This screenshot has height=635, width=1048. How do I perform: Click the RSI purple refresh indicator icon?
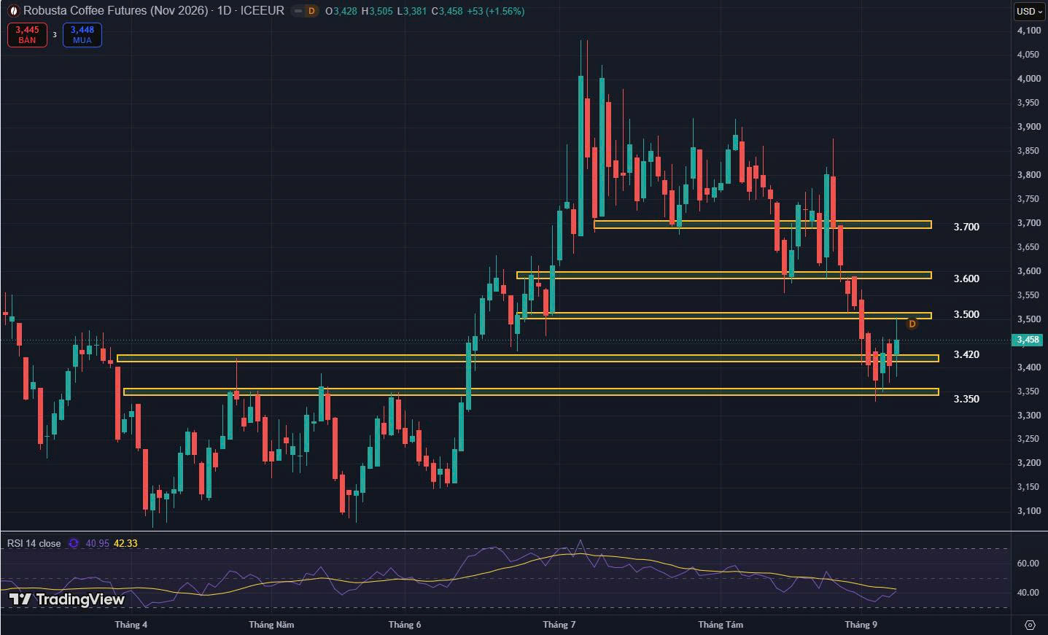(73, 543)
